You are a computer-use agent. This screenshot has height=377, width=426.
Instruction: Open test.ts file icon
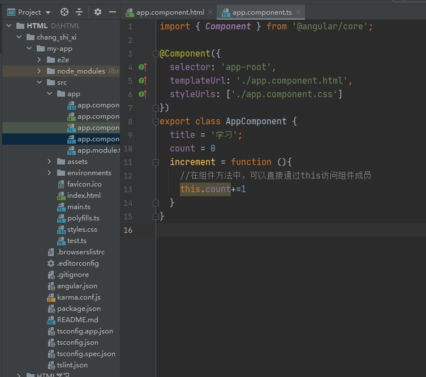pos(61,241)
